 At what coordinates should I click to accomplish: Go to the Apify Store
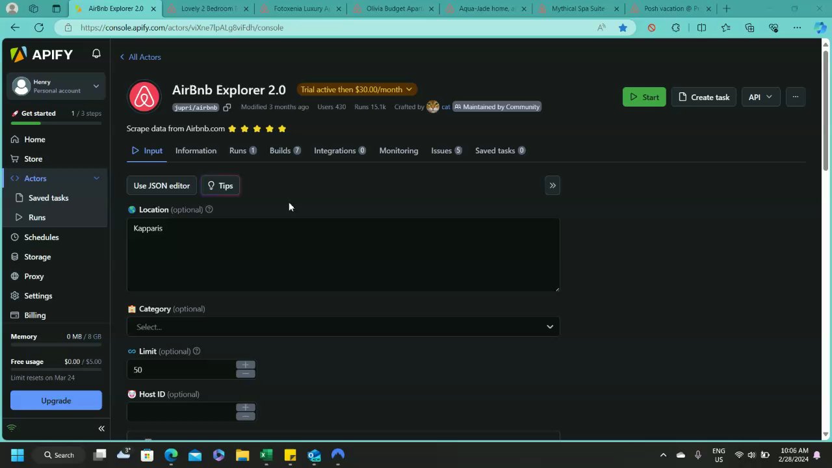(33, 159)
